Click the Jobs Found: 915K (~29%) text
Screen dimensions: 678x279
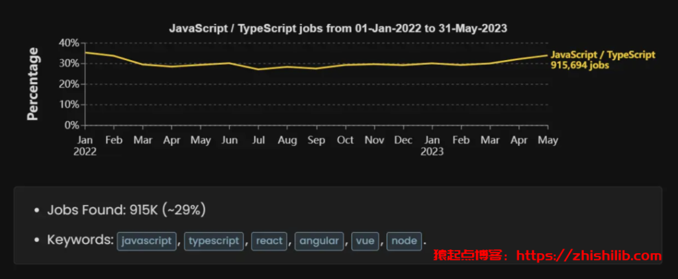[126, 210]
